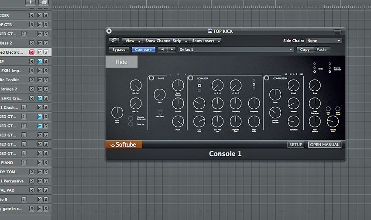Go to next preset with right arrow

tap(172, 49)
